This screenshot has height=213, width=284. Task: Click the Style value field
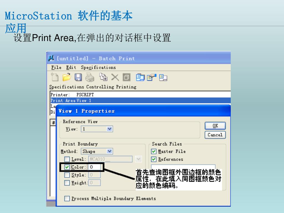pos(94,175)
